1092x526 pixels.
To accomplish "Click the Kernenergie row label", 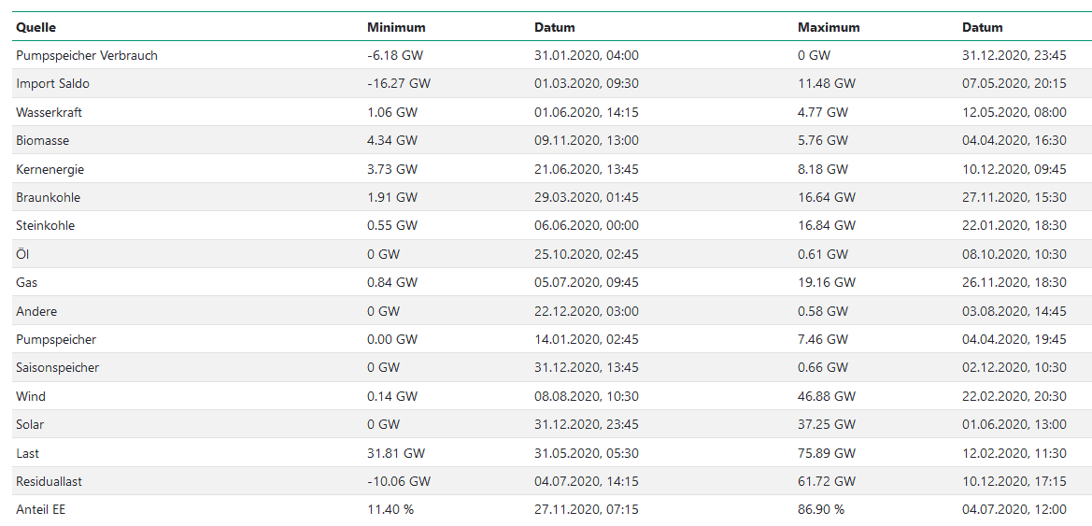I will (x=50, y=169).
